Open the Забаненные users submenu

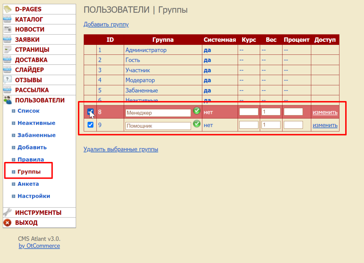coord(37,135)
